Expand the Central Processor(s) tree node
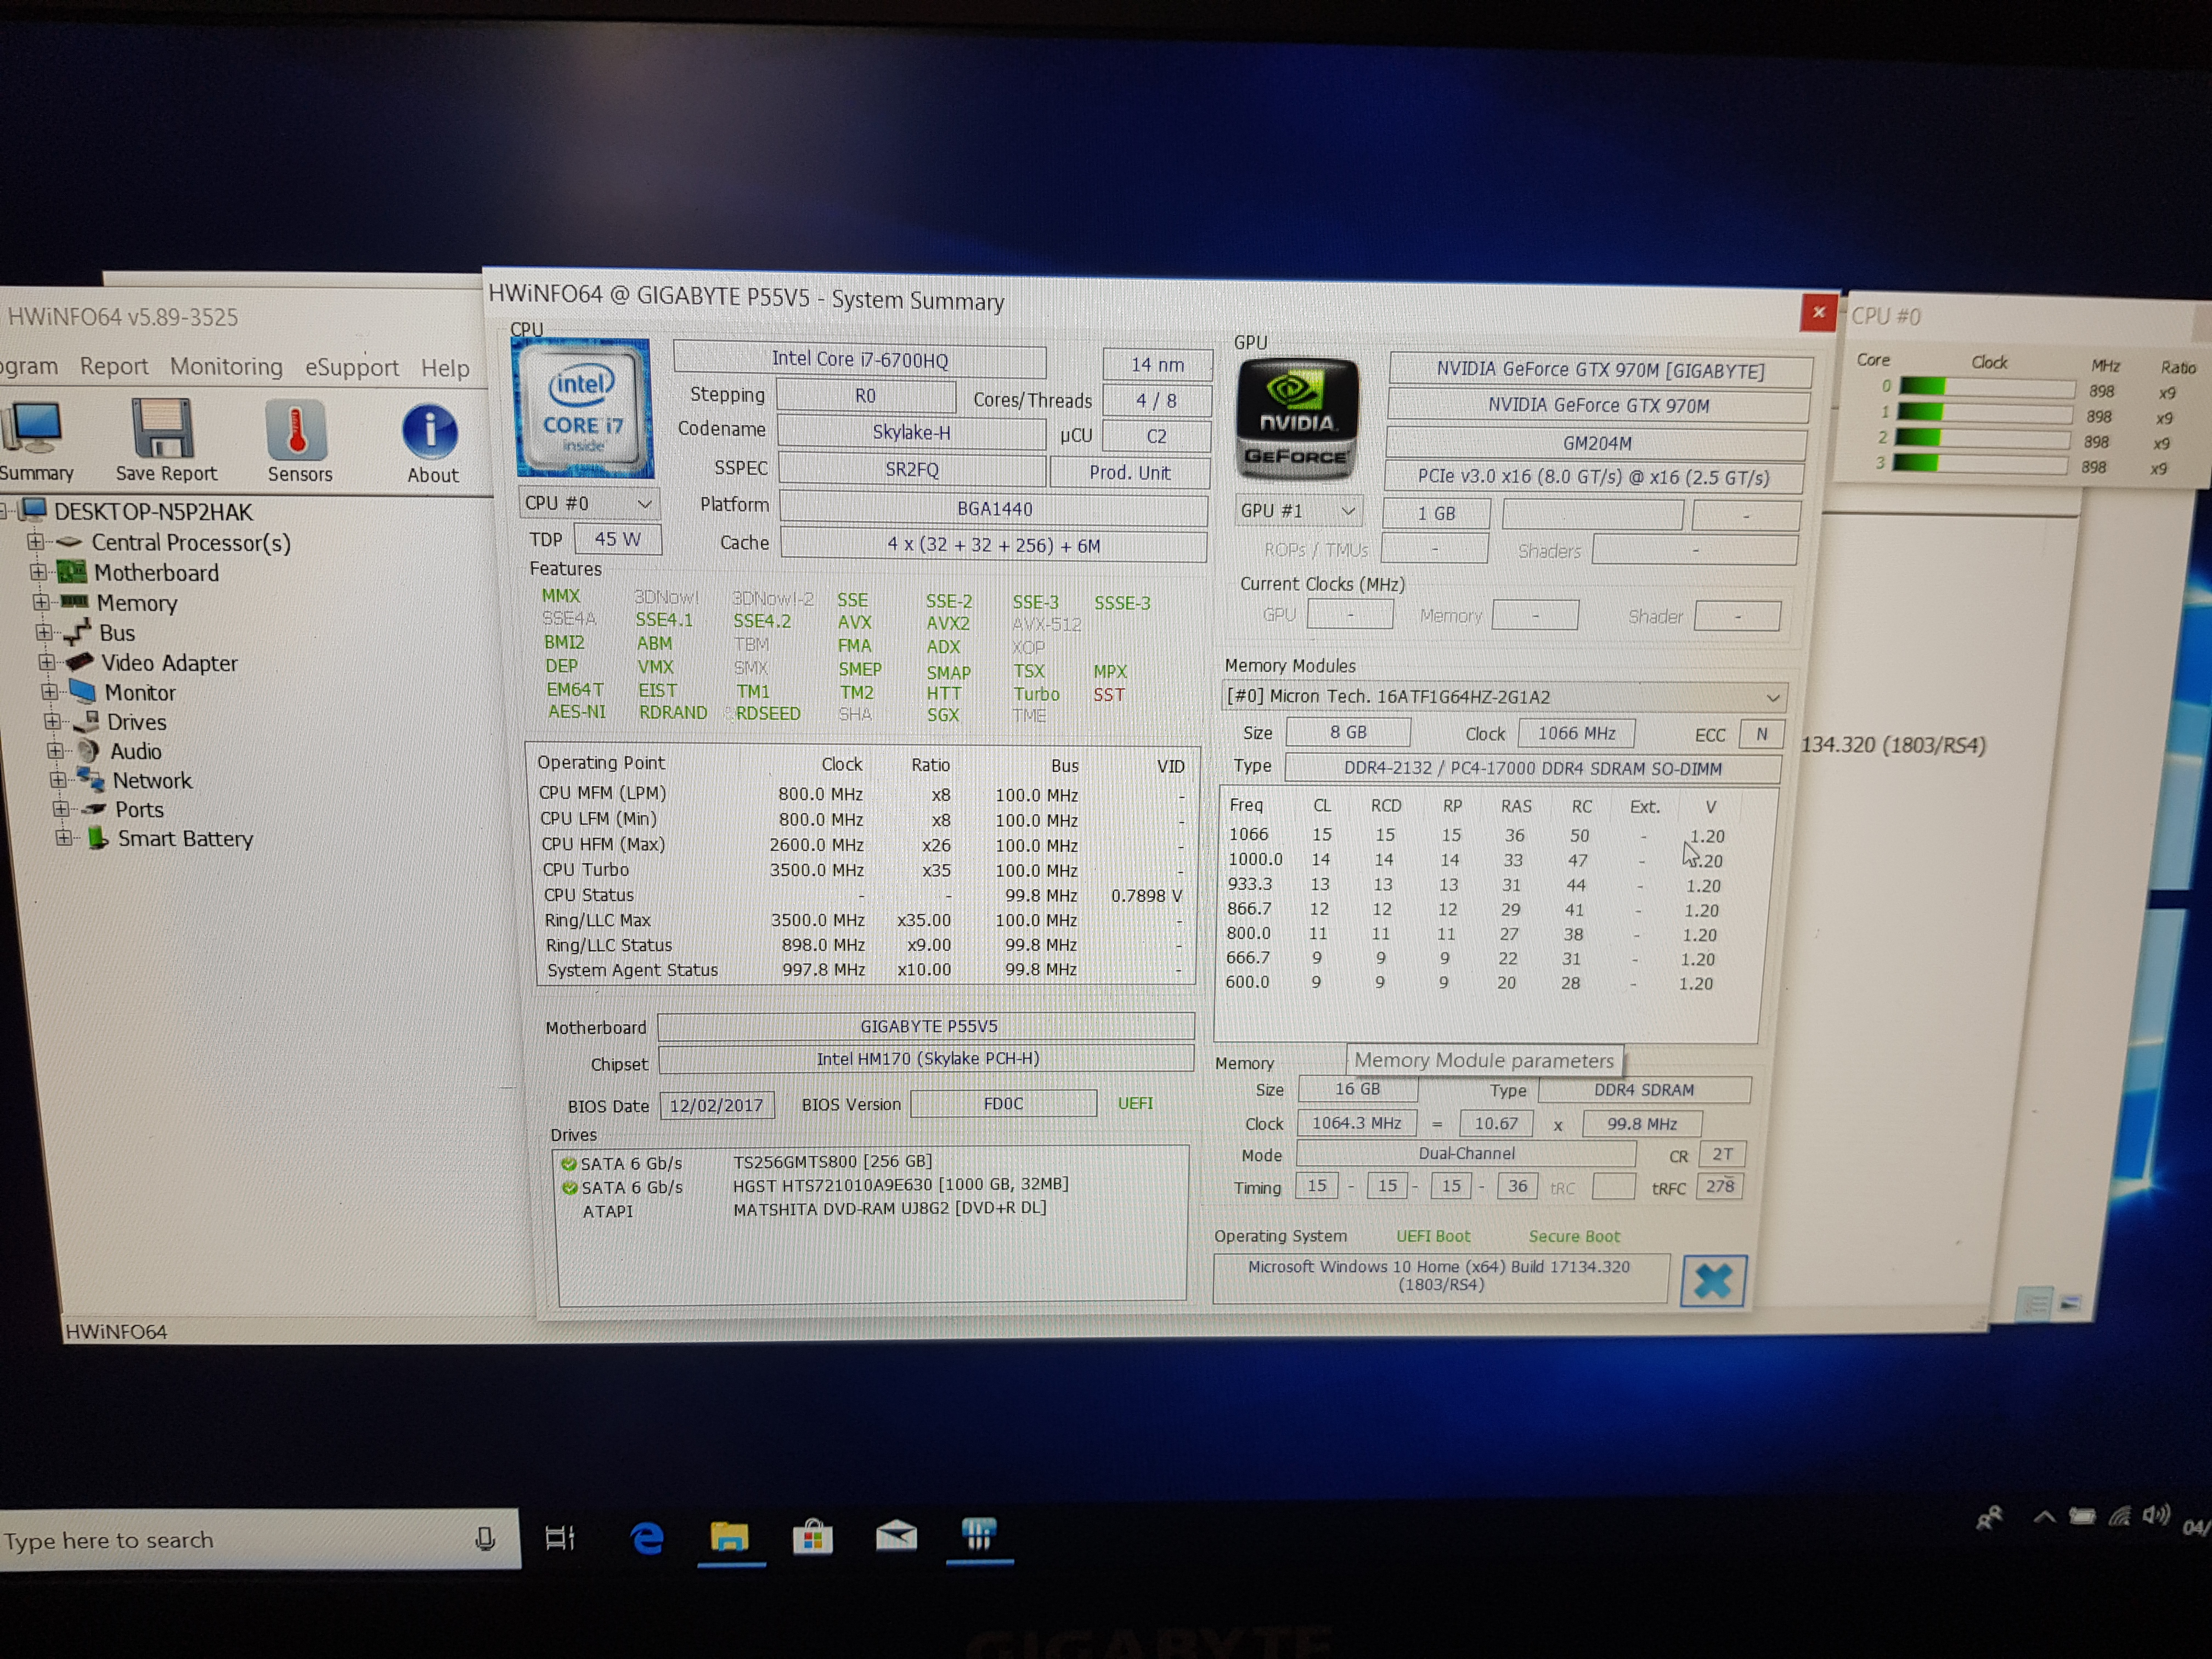This screenshot has height=1659, width=2212. click(36, 541)
